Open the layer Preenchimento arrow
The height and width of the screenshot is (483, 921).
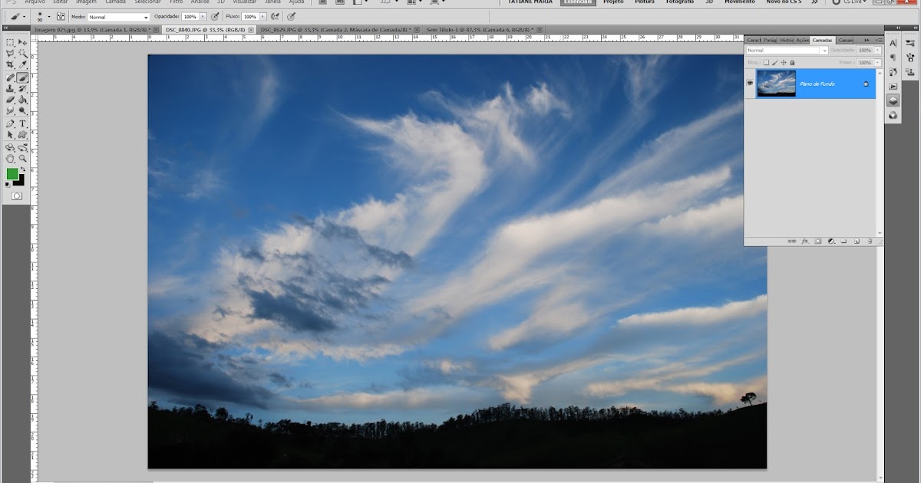(878, 63)
